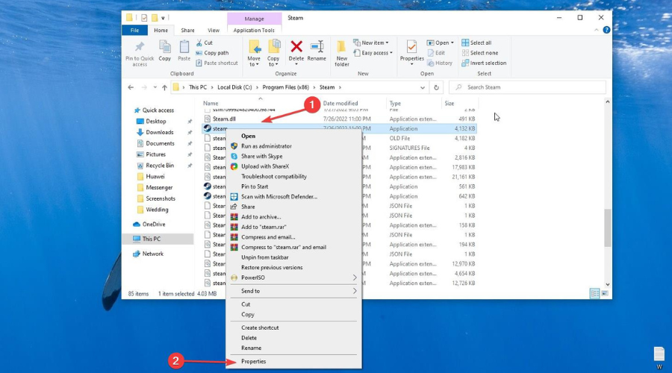672x373 pixels.
Task: Click Paste shortcut in ribbon
Action: click(217, 63)
